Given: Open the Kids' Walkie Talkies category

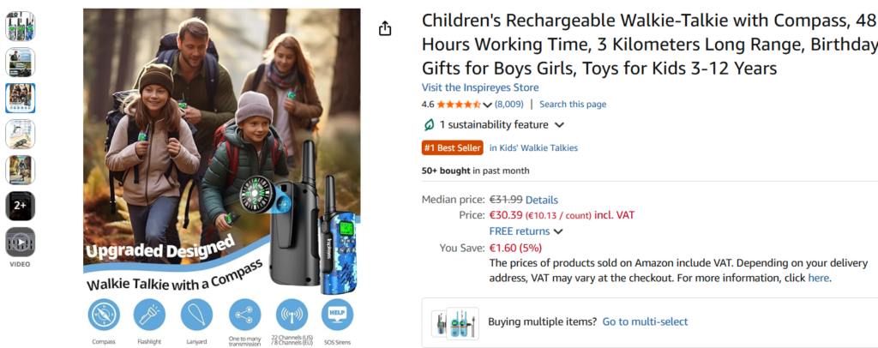Looking at the screenshot, I should [533, 147].
